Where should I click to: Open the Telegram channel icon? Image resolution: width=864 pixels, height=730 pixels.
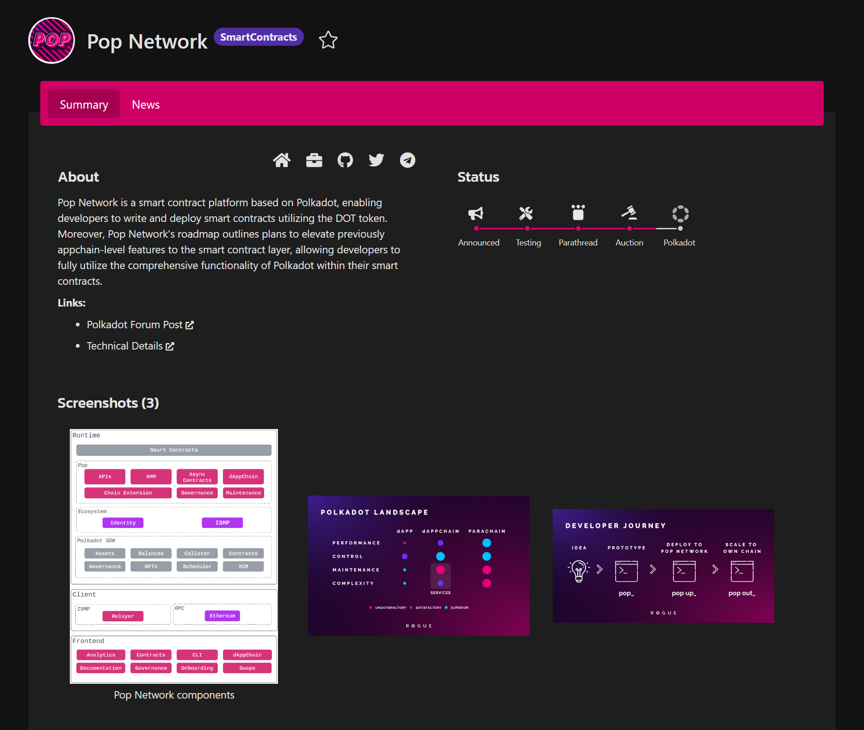(x=407, y=160)
